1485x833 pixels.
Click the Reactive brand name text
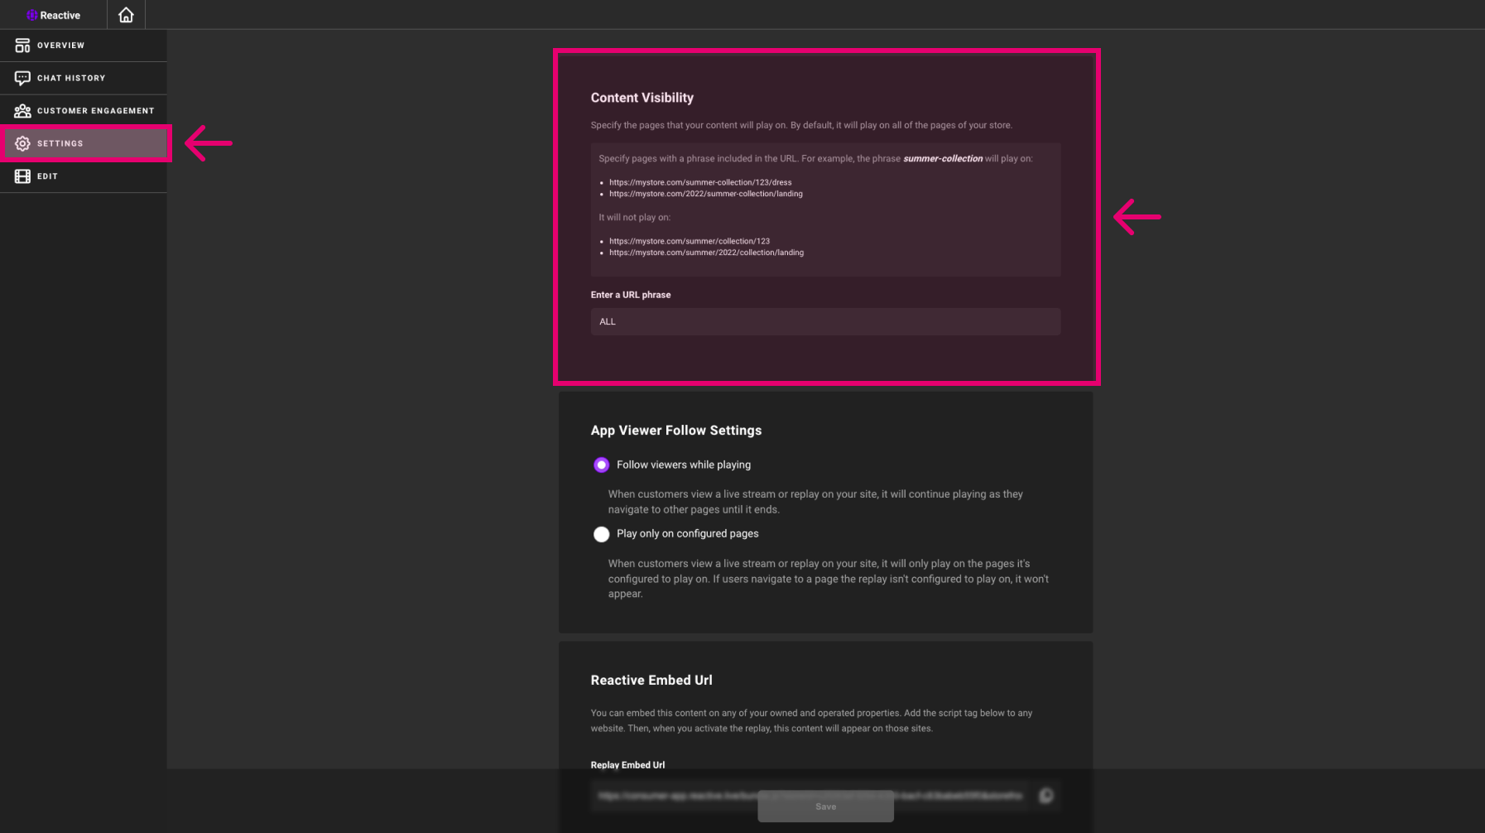[x=60, y=15]
